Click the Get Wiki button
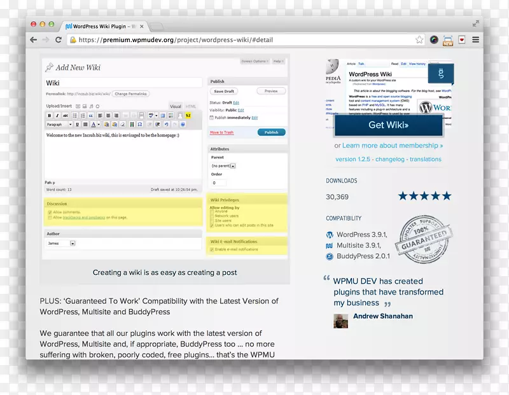509x395 pixels. [388, 125]
